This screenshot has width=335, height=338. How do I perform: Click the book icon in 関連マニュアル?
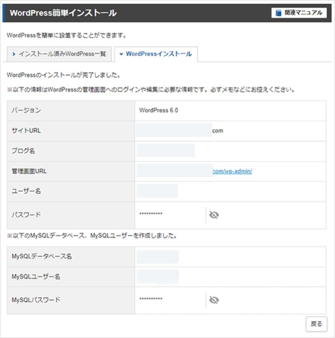point(278,13)
